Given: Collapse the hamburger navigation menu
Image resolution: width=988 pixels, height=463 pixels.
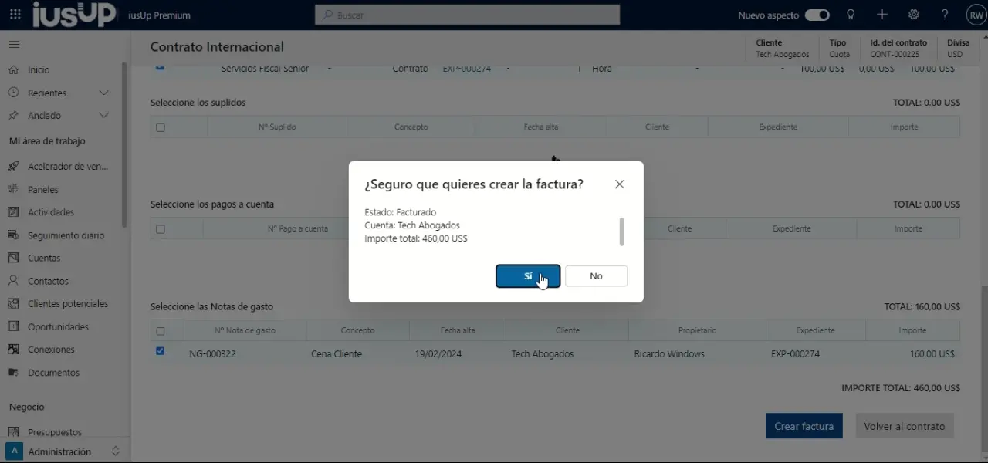Looking at the screenshot, I should (14, 45).
